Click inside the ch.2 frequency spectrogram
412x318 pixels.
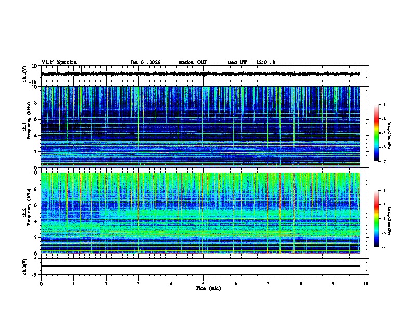(x=200, y=213)
